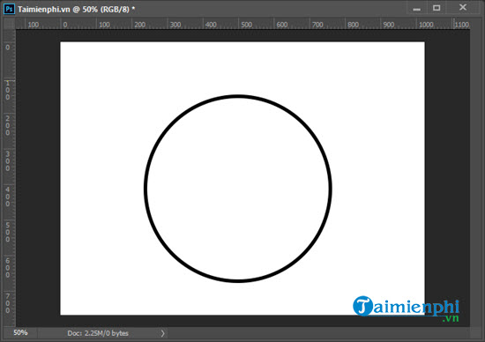Click the dark pasteboard left of canvas
The image size is (485, 342).
point(38,178)
